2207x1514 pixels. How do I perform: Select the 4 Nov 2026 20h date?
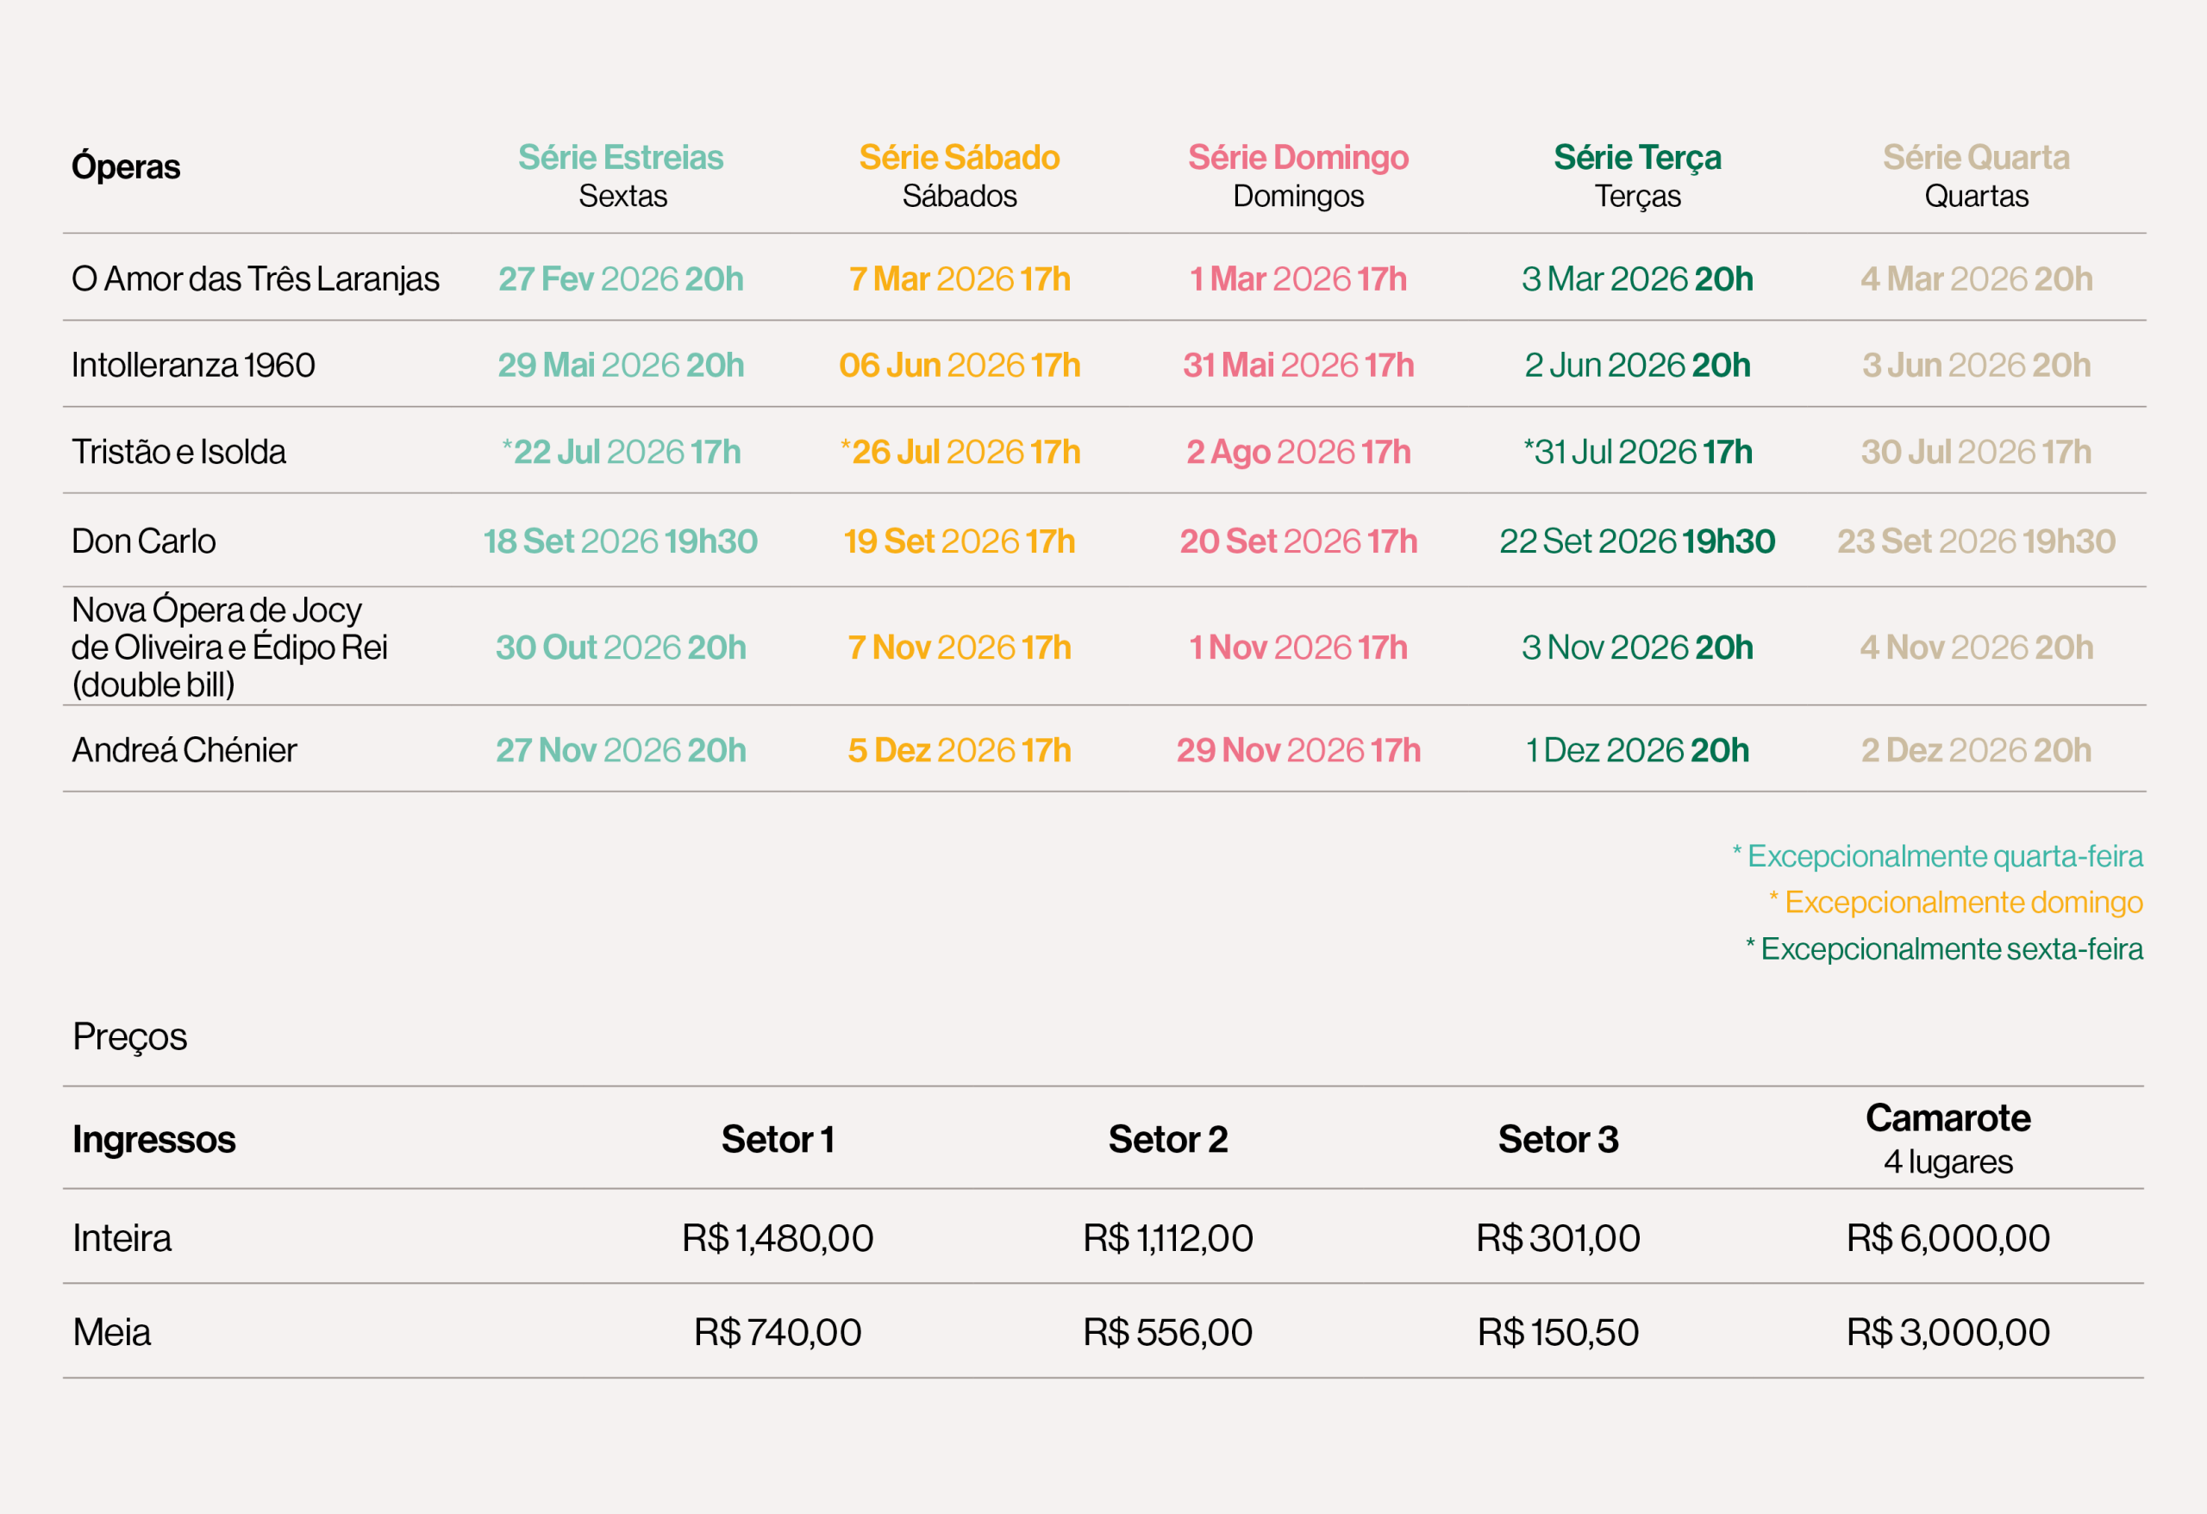(x=1976, y=648)
